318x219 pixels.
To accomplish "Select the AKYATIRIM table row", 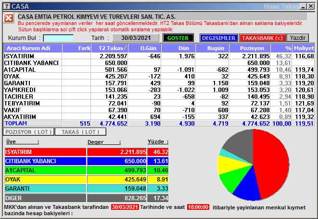I will click(x=159, y=116).
